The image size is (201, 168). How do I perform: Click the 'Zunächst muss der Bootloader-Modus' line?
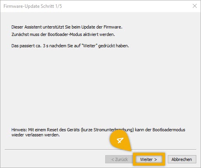click(63, 34)
